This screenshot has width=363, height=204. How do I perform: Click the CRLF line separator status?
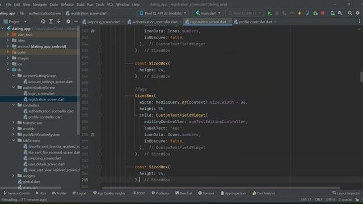(x=318, y=199)
